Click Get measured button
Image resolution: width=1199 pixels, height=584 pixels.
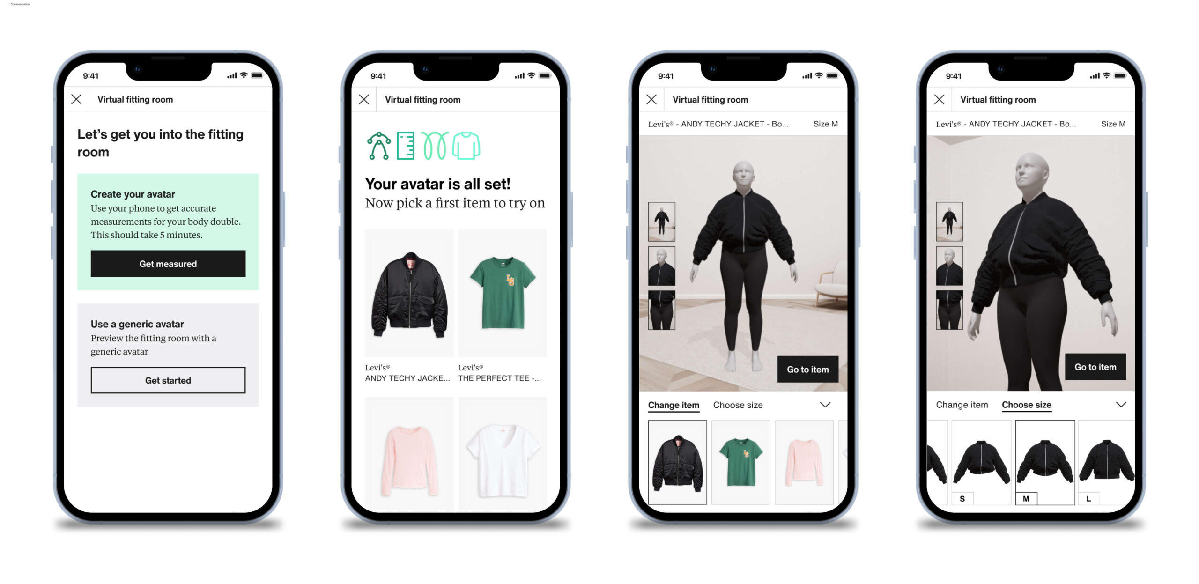168,263
